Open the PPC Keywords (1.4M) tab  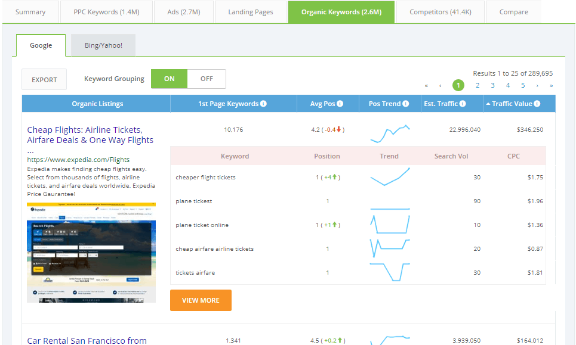(107, 12)
